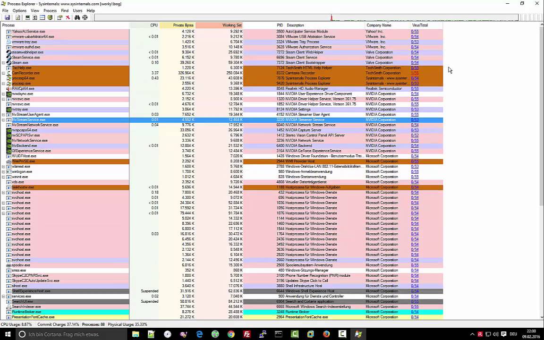Viewport: 544px width, 340px height.
Task: Sort by the VirusTotal column header
Action: tap(426, 25)
